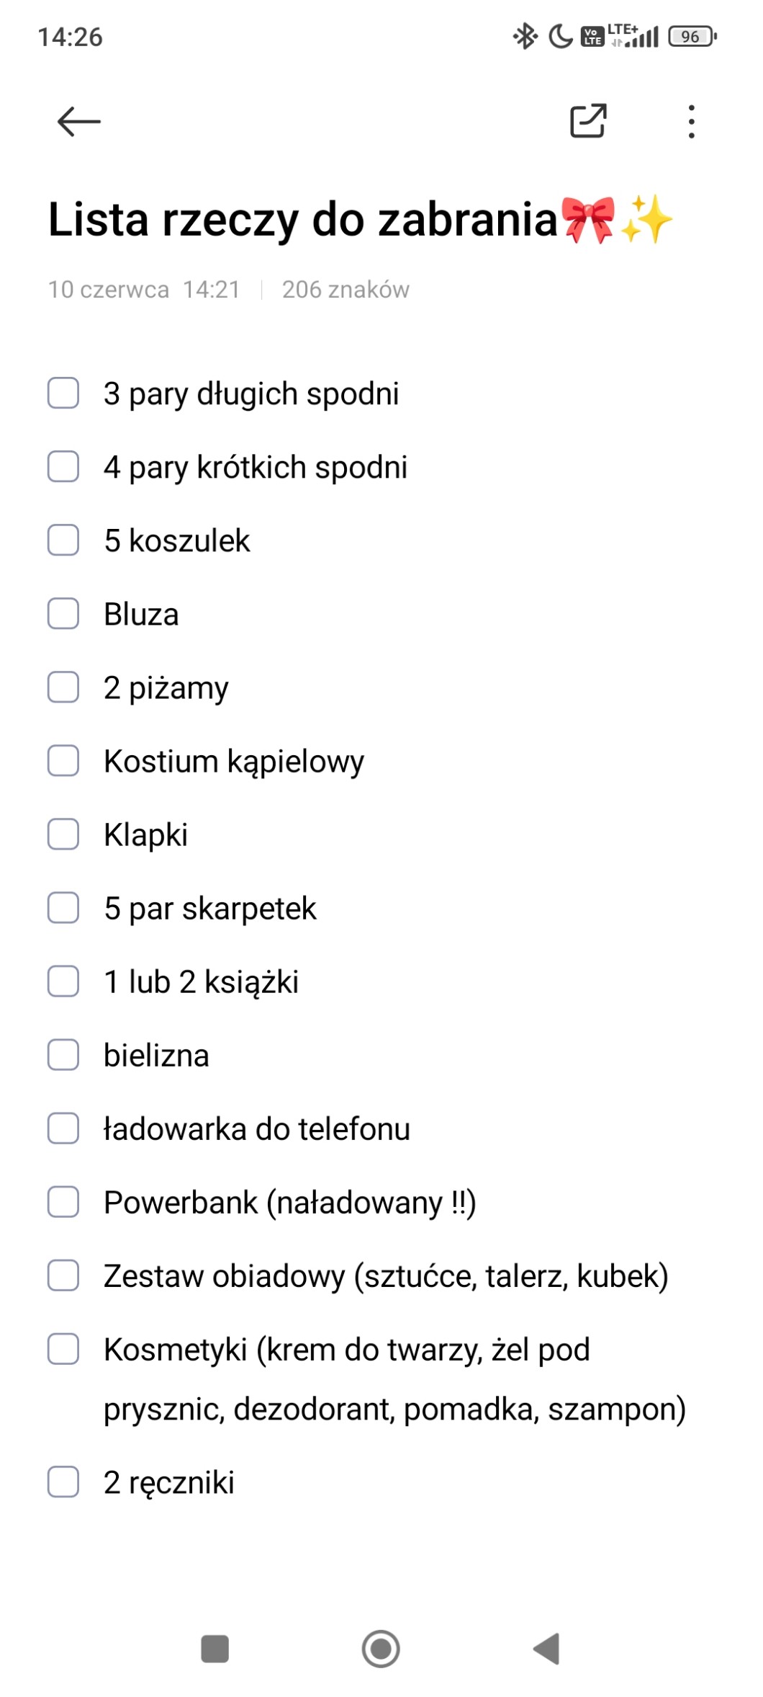Mark 'Bluza' as done
763x1697 pixels.
coord(63,614)
